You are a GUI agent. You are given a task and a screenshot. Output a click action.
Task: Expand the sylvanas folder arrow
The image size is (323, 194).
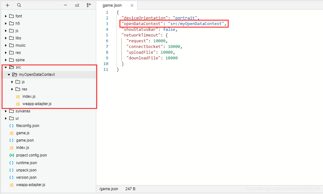click(x=6, y=111)
